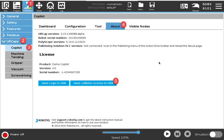Viewport: 224px width, 140px height.
Task: Select Copilot in URCaps list
Action: pyautogui.click(x=19, y=48)
